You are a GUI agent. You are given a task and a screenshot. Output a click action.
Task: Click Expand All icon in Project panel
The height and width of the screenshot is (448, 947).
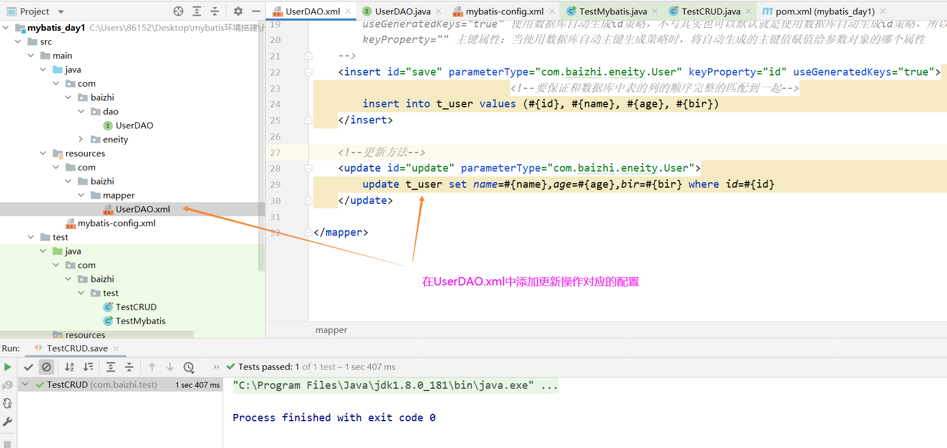coord(197,11)
